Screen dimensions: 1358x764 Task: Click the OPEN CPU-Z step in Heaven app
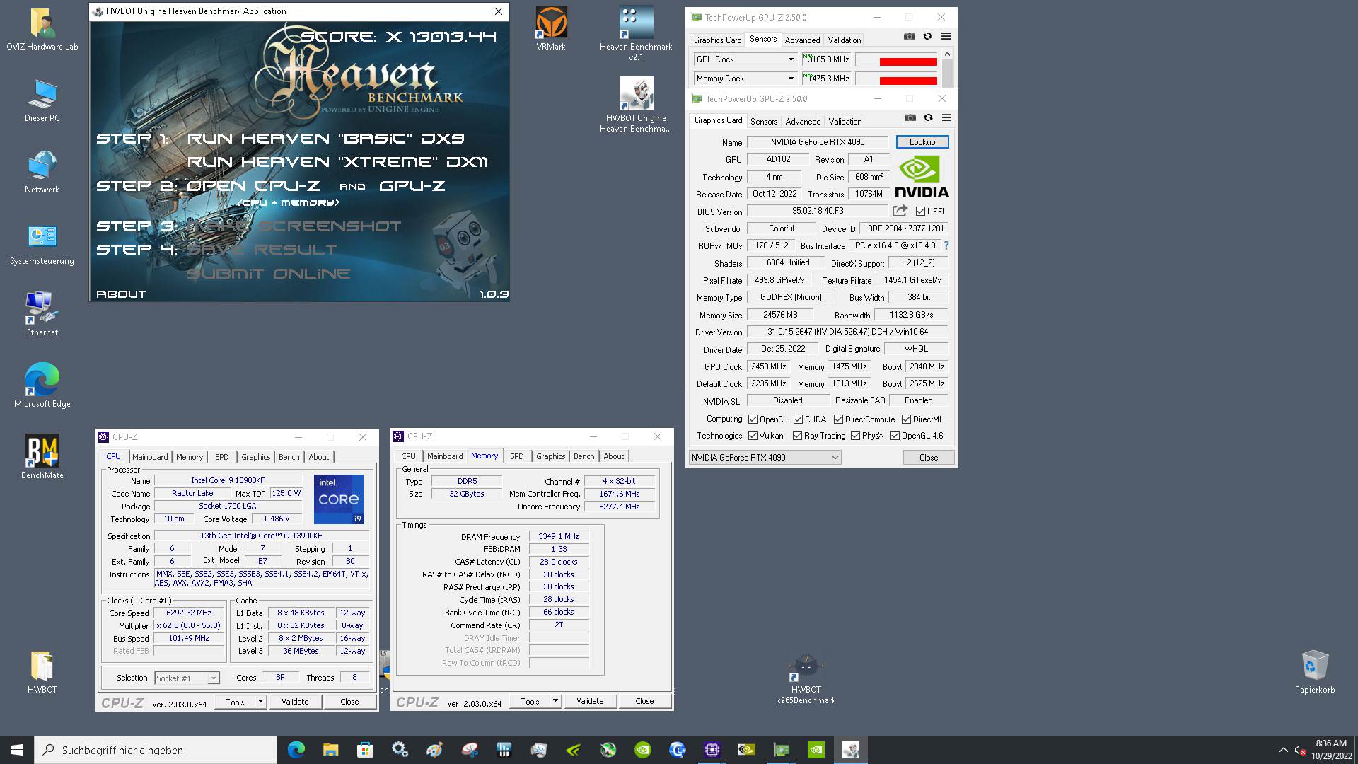[x=253, y=186]
